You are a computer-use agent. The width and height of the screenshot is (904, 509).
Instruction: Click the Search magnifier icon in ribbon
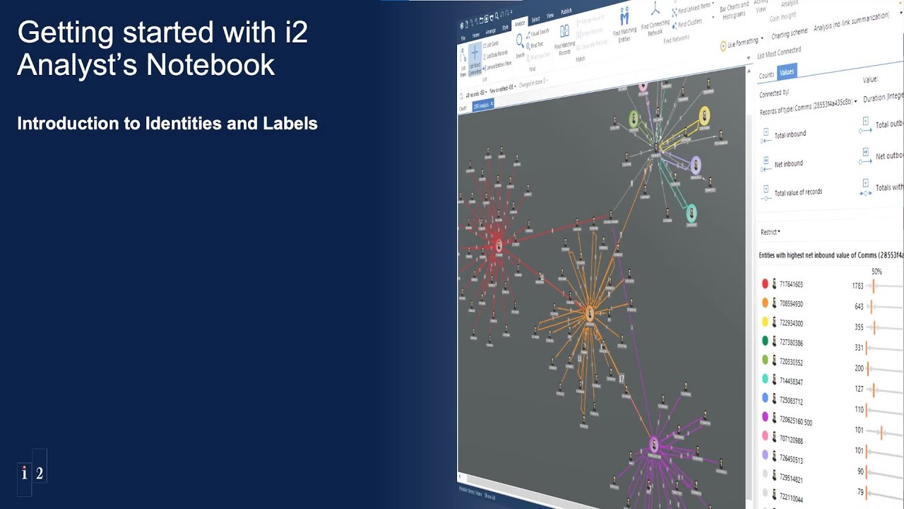pos(521,42)
